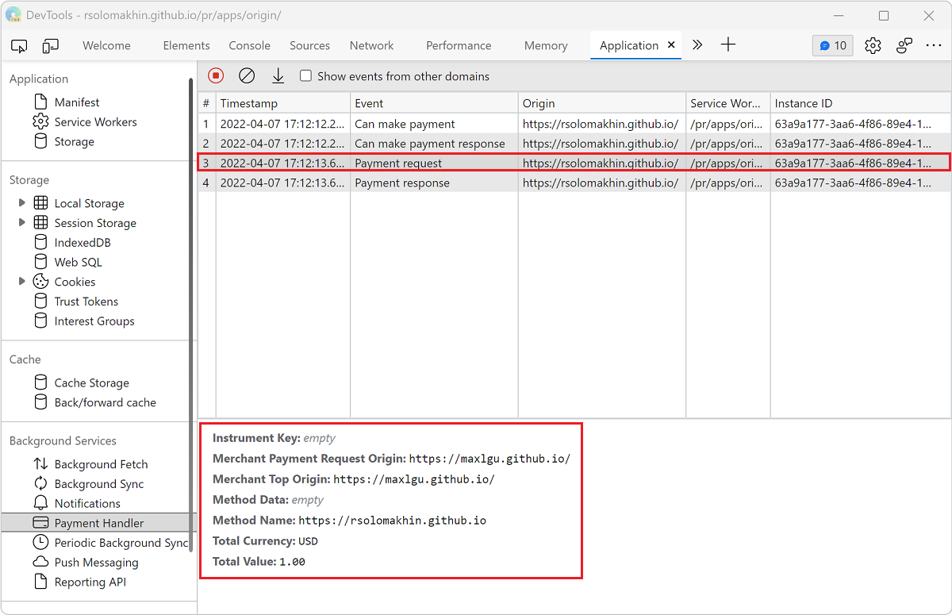Stop recording payment events
Screen dimensions: 952x615
(215, 75)
